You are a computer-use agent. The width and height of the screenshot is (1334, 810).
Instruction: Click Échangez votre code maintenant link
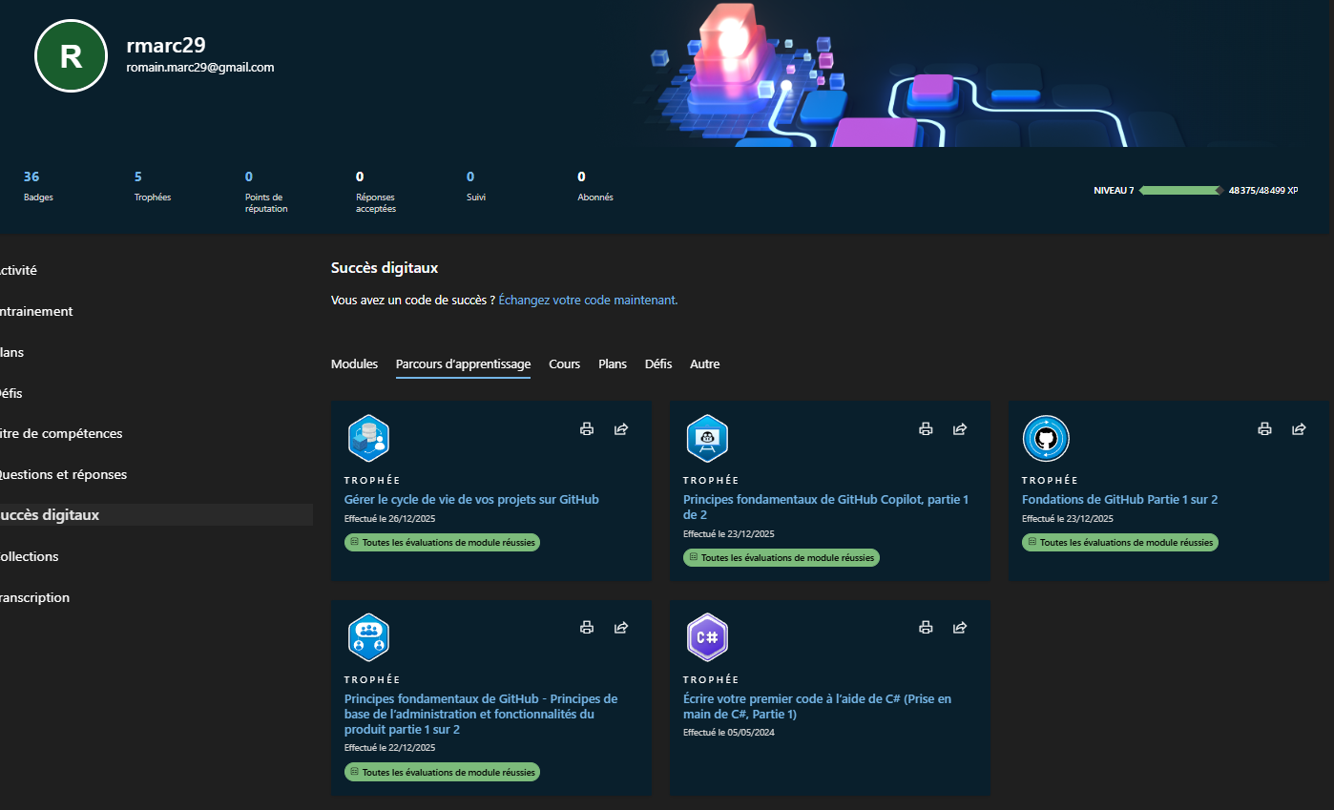588,300
